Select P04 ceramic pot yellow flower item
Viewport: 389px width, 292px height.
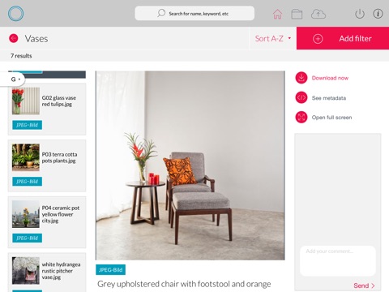[x=47, y=222]
